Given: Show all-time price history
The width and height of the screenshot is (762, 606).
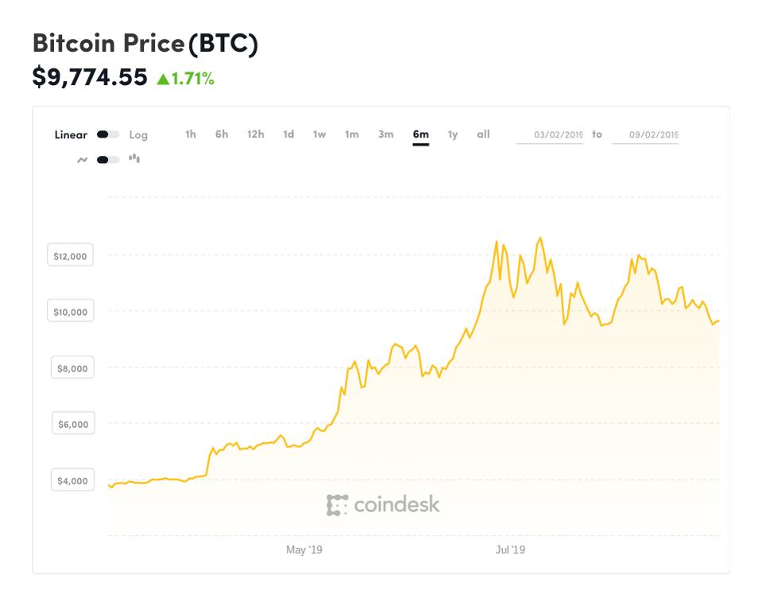Looking at the screenshot, I should [x=483, y=135].
